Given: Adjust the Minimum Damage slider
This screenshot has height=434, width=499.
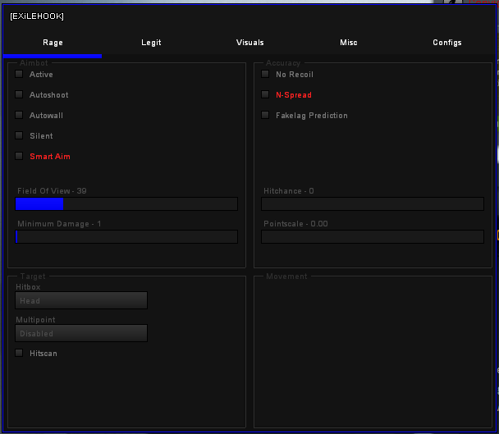Looking at the screenshot, I should pyautogui.click(x=126, y=237).
